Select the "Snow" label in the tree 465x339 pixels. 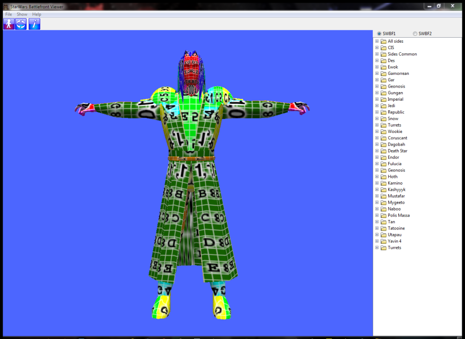click(x=393, y=119)
